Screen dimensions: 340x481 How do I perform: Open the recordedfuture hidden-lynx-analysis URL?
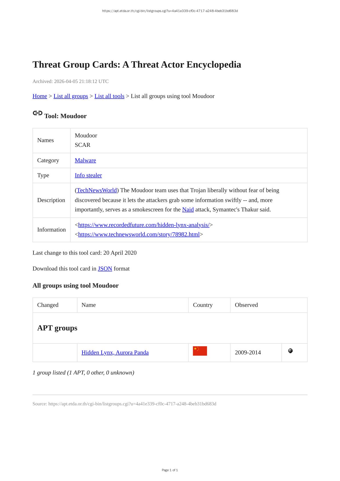coord(144,225)
